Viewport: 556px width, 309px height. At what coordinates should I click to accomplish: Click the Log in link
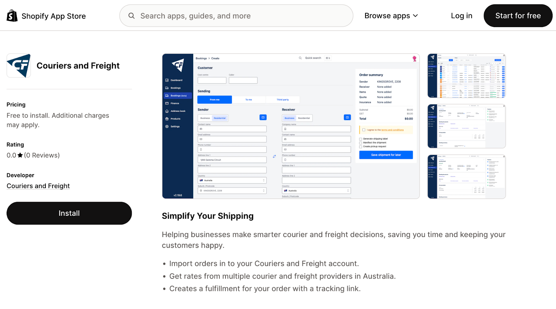461,16
